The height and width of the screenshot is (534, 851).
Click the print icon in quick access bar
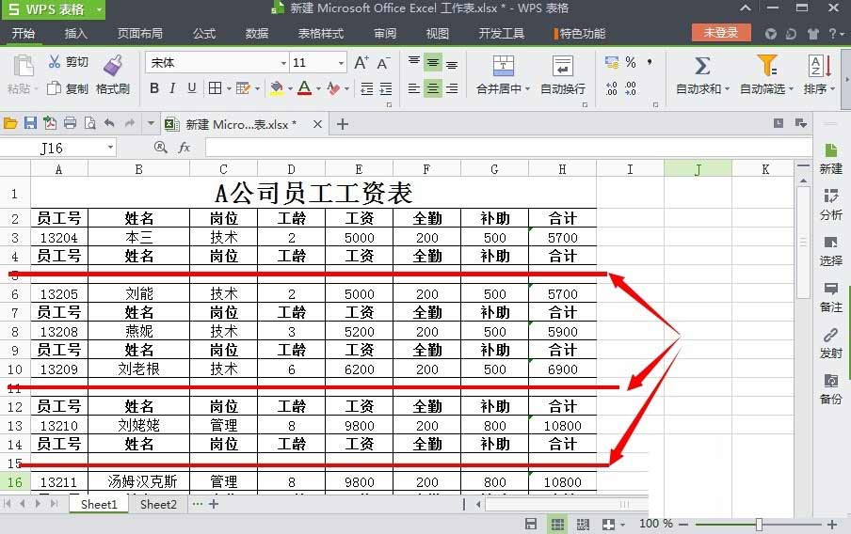70,123
